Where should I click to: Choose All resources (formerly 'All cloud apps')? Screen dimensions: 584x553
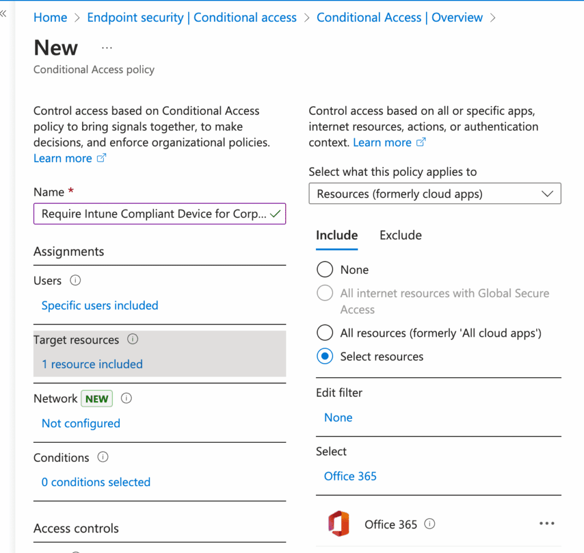click(x=325, y=333)
